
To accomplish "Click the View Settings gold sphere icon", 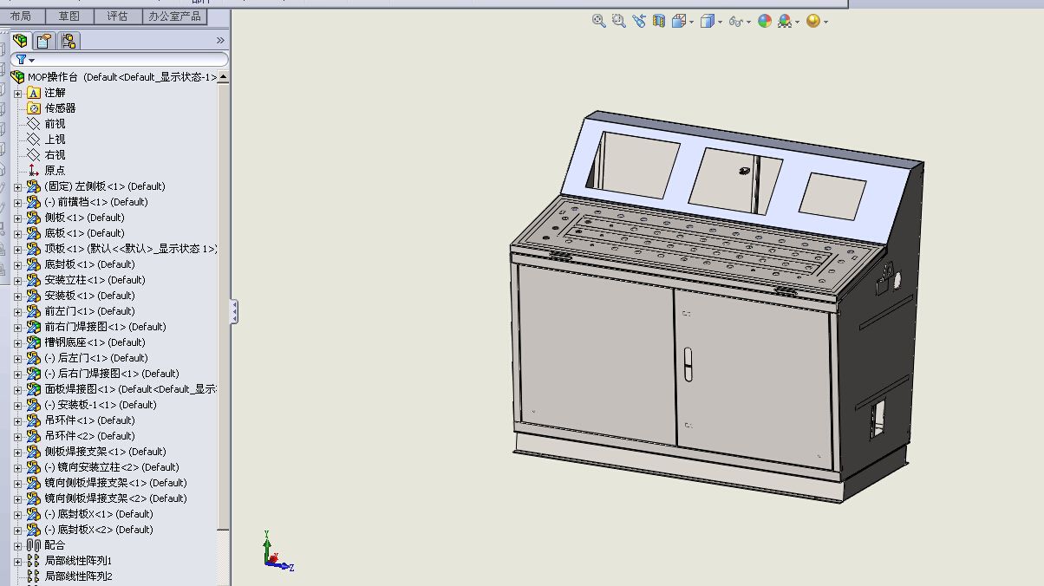I will pyautogui.click(x=813, y=21).
